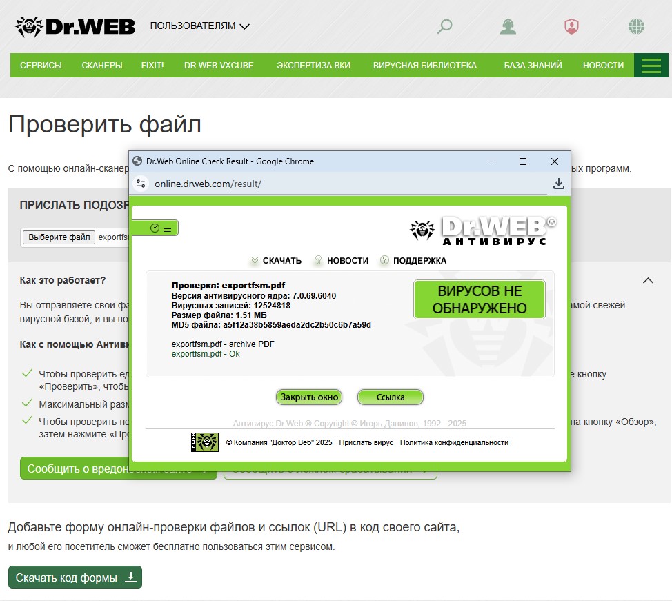Open Вирусная библиотека menu item
672x601 pixels.
[425, 65]
